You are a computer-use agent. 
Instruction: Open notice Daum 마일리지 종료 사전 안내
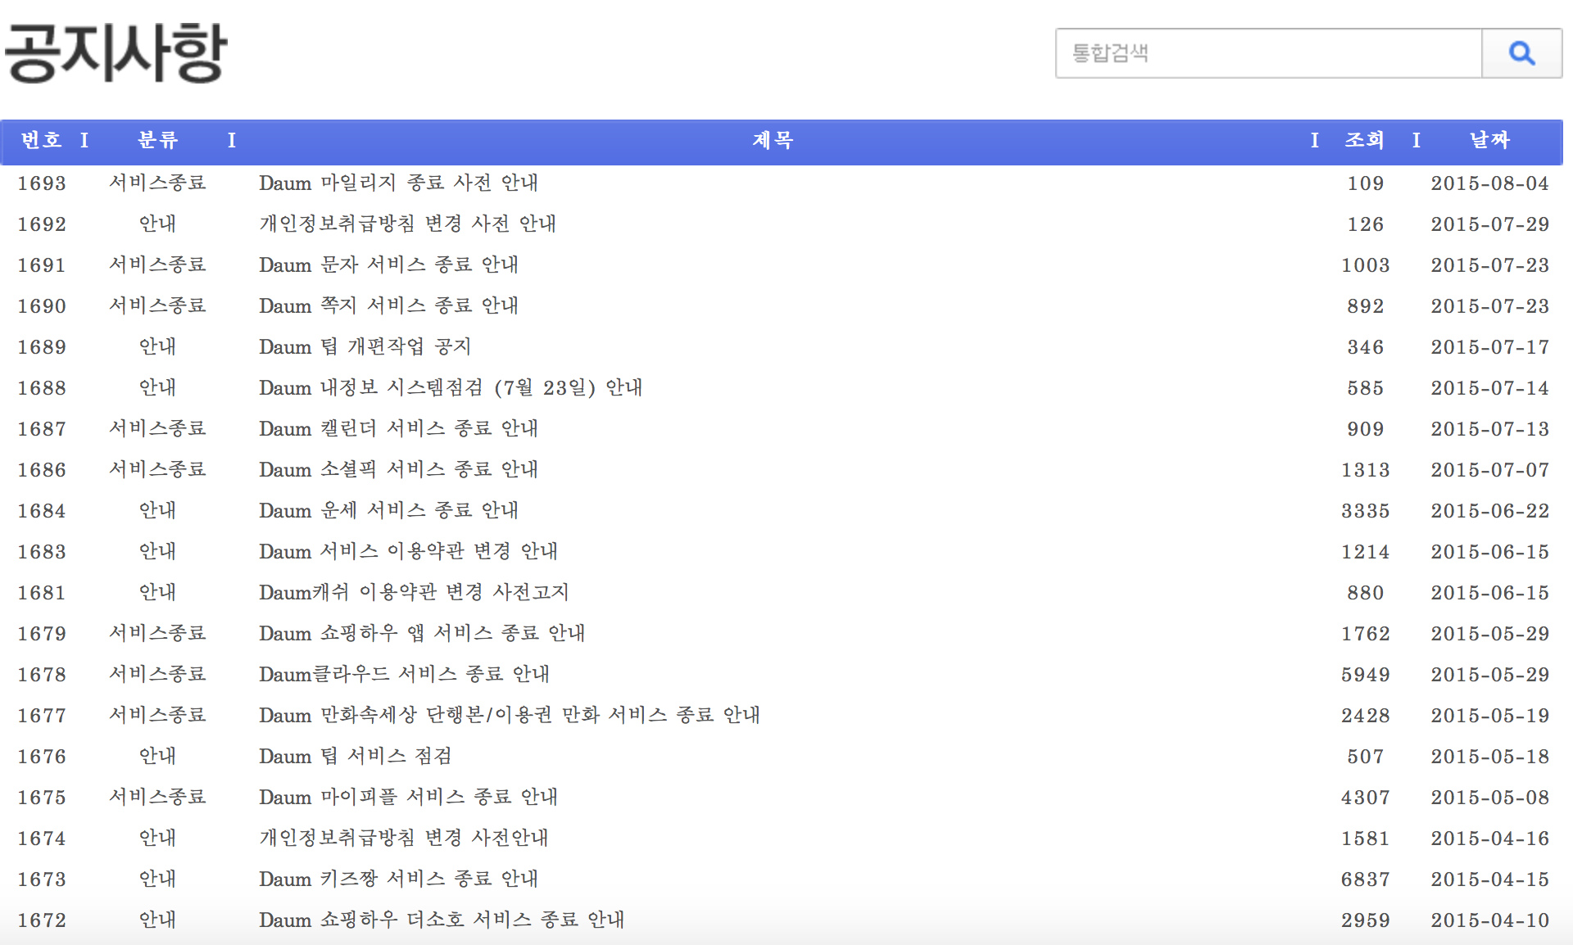pos(398,183)
